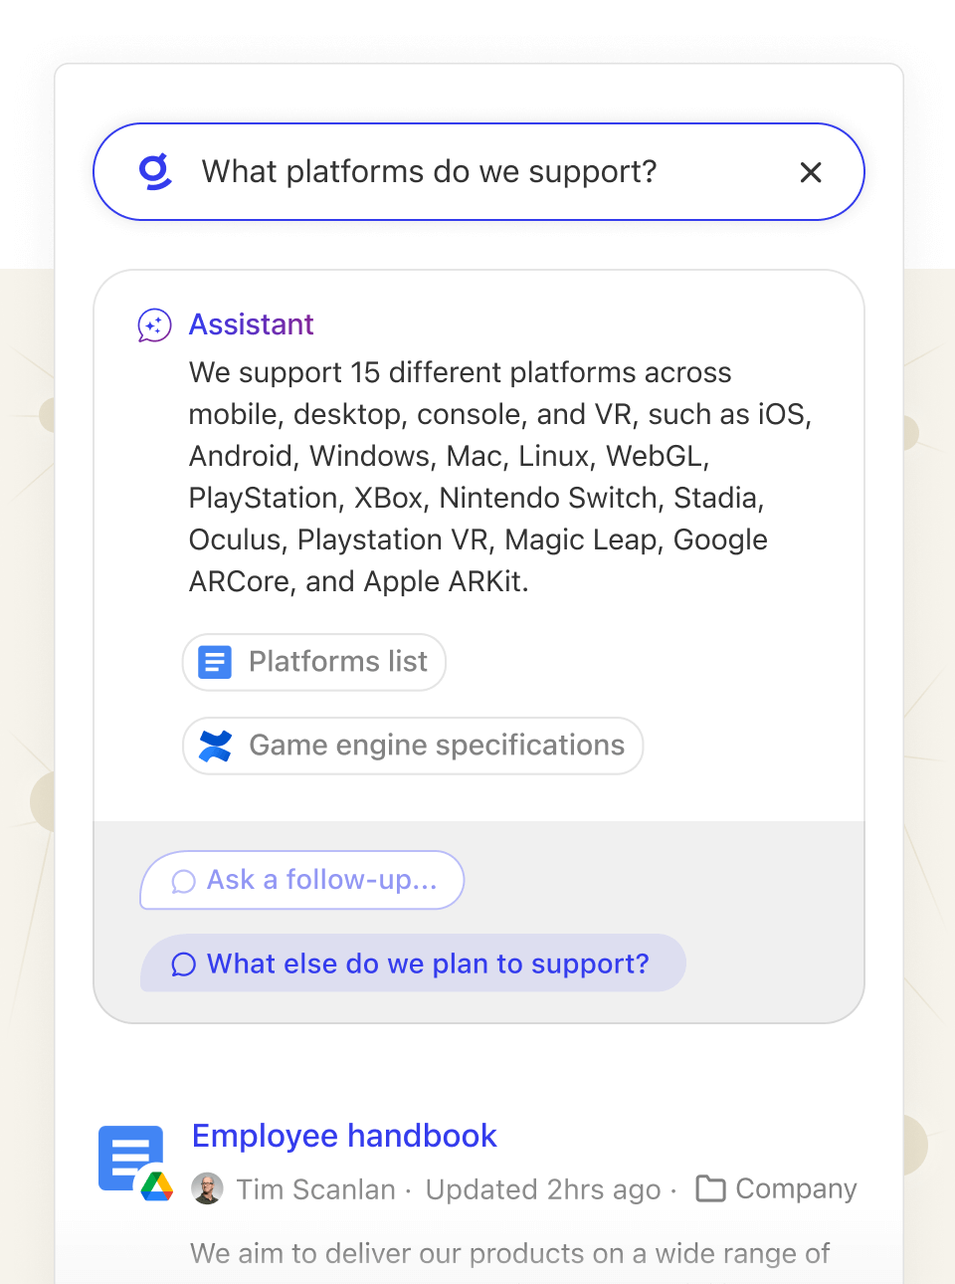The image size is (955, 1284).
Task: Open Tim Scanlan's author name
Action: 315,1189
